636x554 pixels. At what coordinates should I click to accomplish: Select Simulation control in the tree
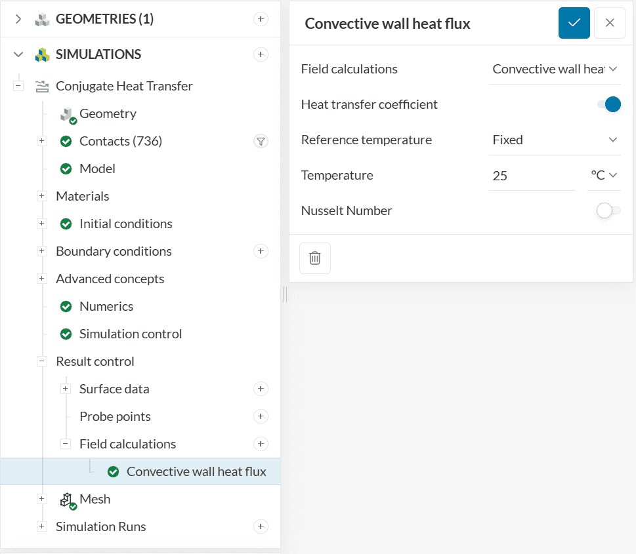pyautogui.click(x=130, y=334)
